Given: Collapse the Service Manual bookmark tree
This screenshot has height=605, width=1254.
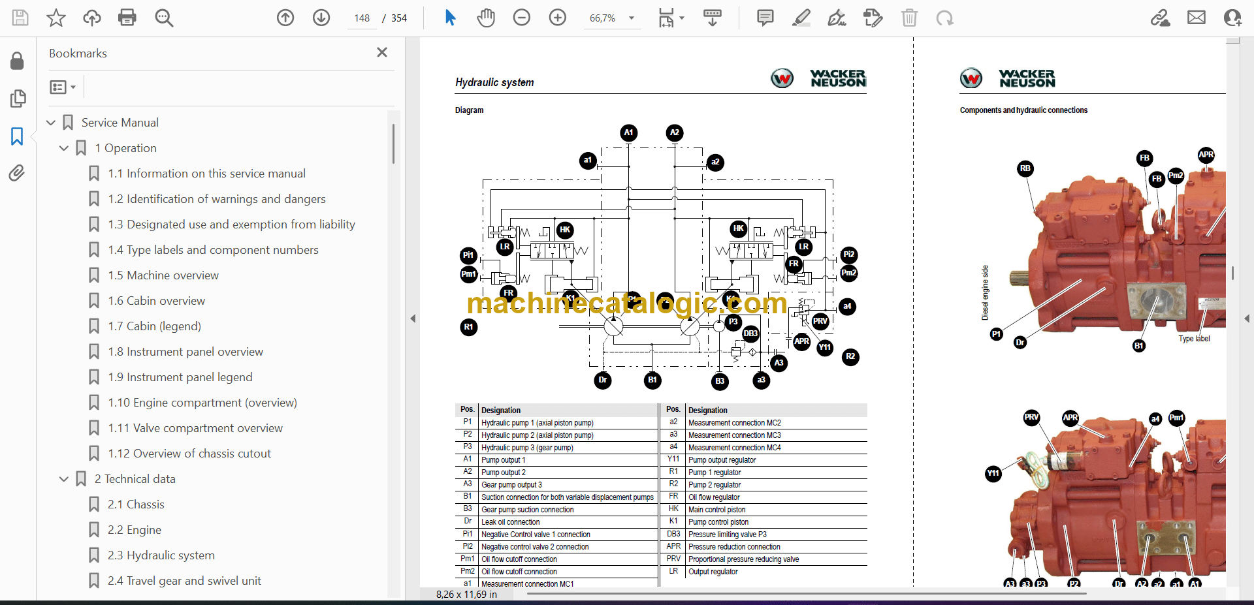Looking at the screenshot, I should coord(51,123).
